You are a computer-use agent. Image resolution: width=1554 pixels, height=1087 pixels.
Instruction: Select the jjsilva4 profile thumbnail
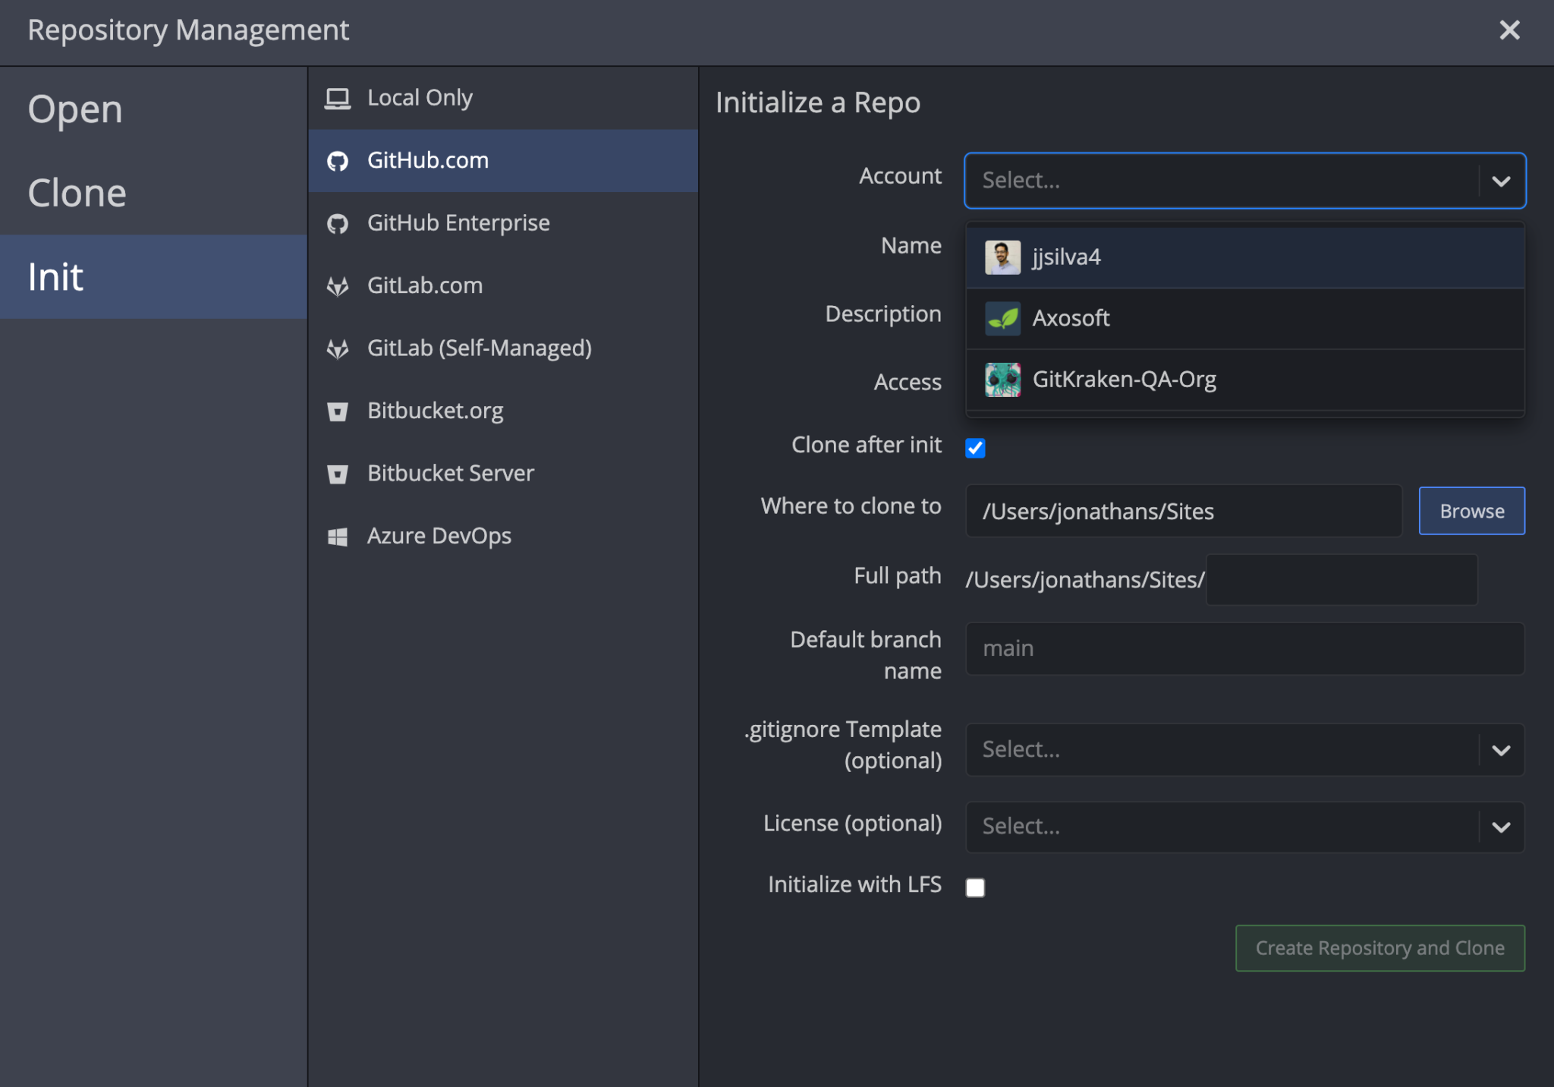[x=1002, y=257]
